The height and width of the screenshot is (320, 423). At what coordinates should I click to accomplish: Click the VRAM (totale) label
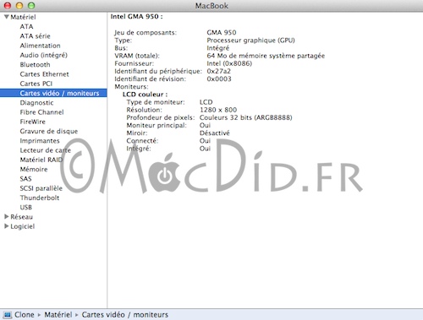point(137,56)
